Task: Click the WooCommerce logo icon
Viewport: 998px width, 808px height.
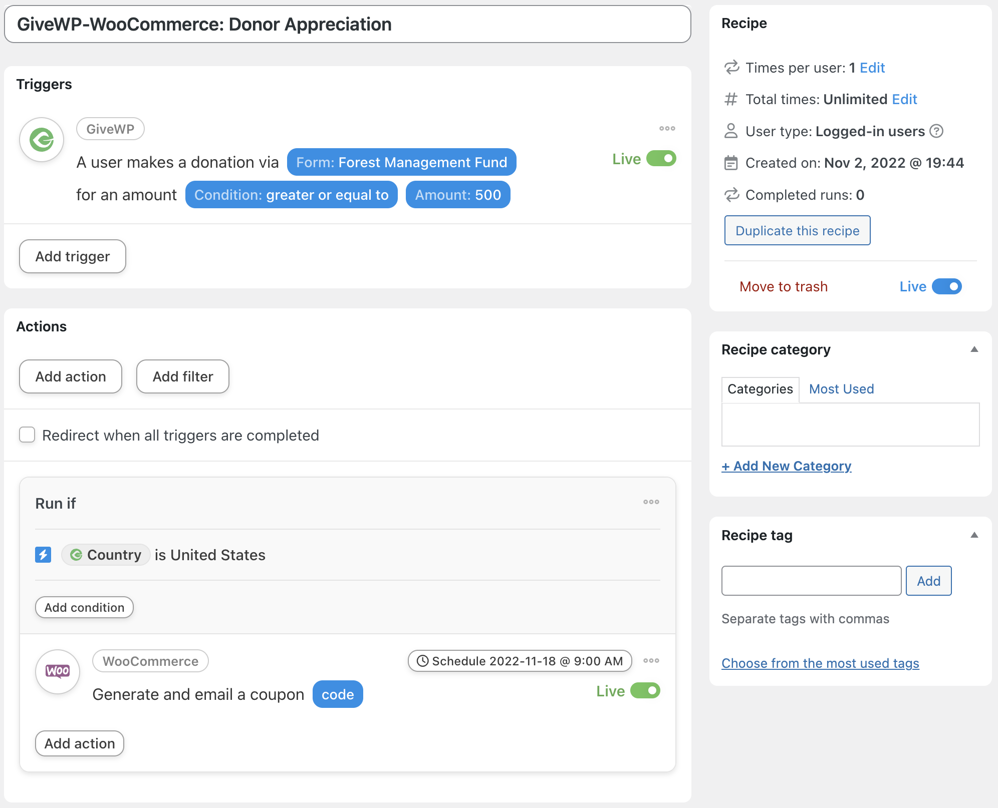Action: coord(58,671)
